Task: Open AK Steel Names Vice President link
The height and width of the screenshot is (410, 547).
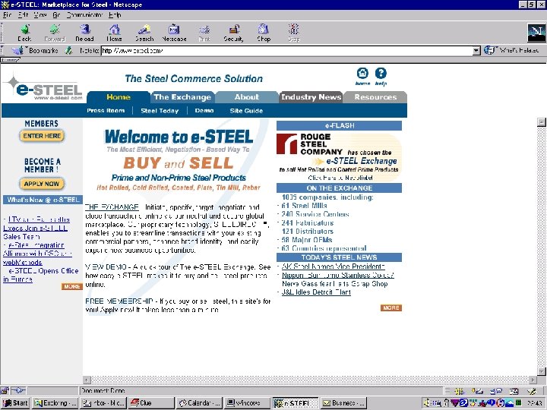Action: coord(334,266)
